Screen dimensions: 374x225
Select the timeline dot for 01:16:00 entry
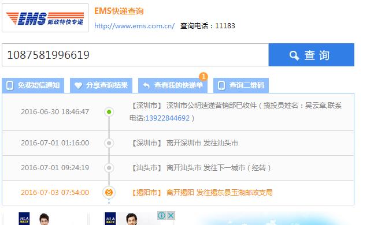(109, 143)
